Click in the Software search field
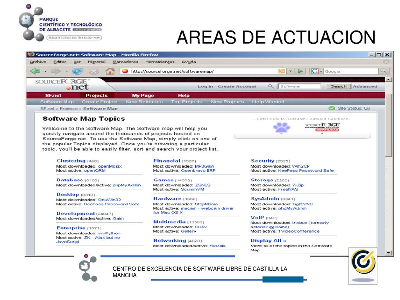 pyautogui.click(x=299, y=86)
